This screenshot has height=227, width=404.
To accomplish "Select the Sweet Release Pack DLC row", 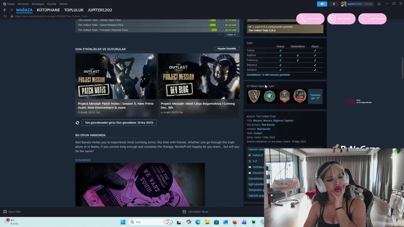I will coord(157,25).
